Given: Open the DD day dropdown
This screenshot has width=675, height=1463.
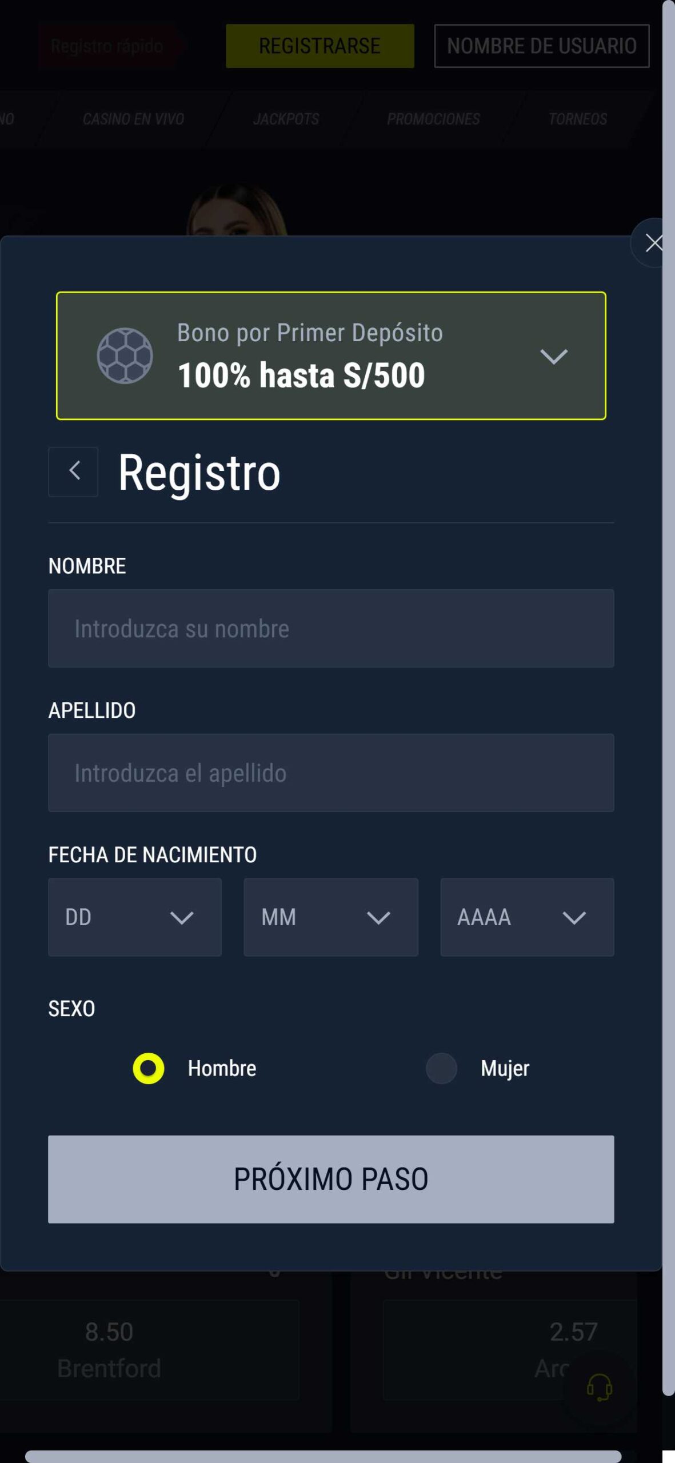Looking at the screenshot, I should (135, 917).
